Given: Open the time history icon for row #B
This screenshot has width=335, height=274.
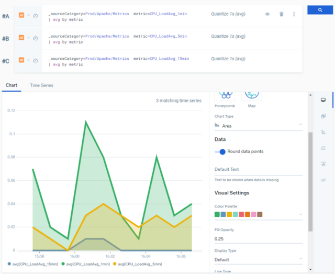Looking at the screenshot, I should (x=36, y=38).
